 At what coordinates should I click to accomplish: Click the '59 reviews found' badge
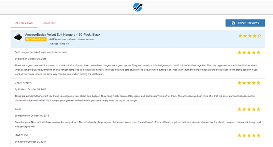pyautogui.click(x=36, y=39)
